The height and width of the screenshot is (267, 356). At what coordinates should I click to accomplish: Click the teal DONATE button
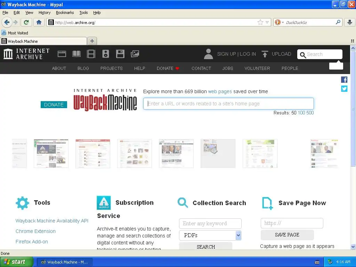click(54, 105)
